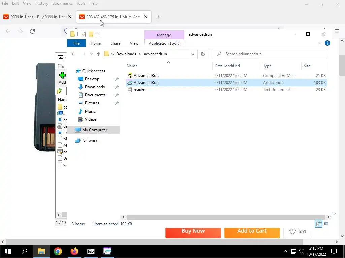
Task: Switch to the 9999 in 1 nes tab
Action: coord(38,17)
